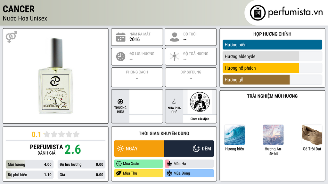Viewport: 328px width, 184px height.
Task: Choose the Mùa Đông season bar
Action: (189, 173)
